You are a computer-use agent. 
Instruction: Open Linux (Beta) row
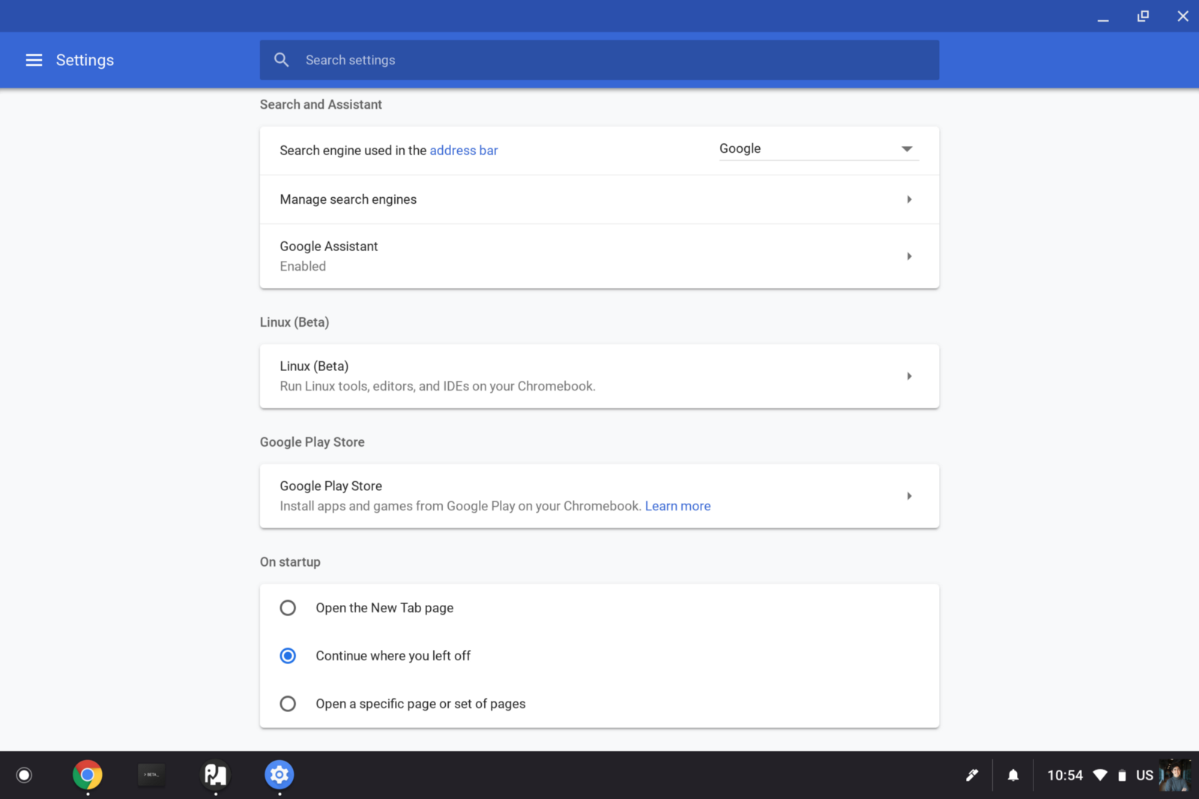(x=599, y=376)
